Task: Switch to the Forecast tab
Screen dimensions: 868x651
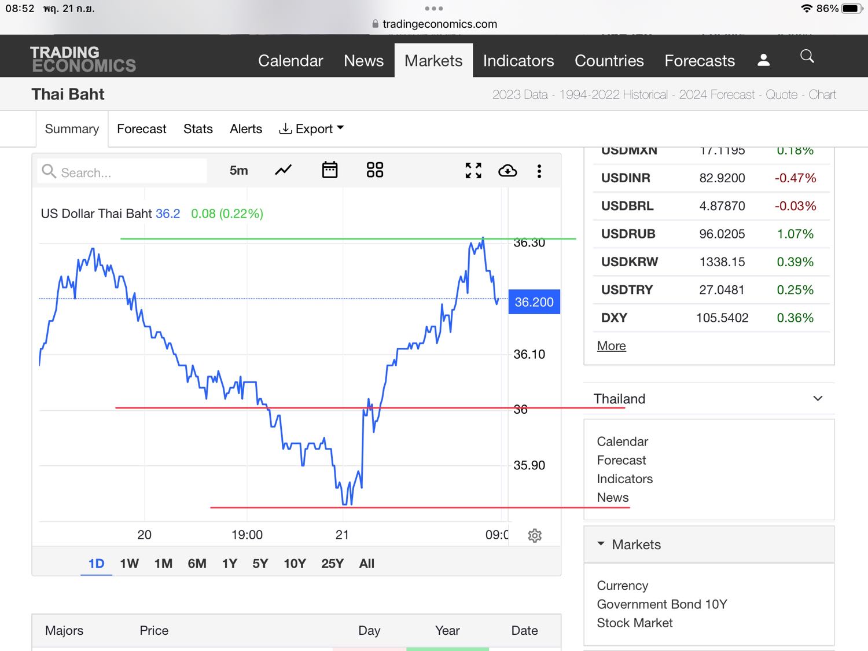Action: 142,129
